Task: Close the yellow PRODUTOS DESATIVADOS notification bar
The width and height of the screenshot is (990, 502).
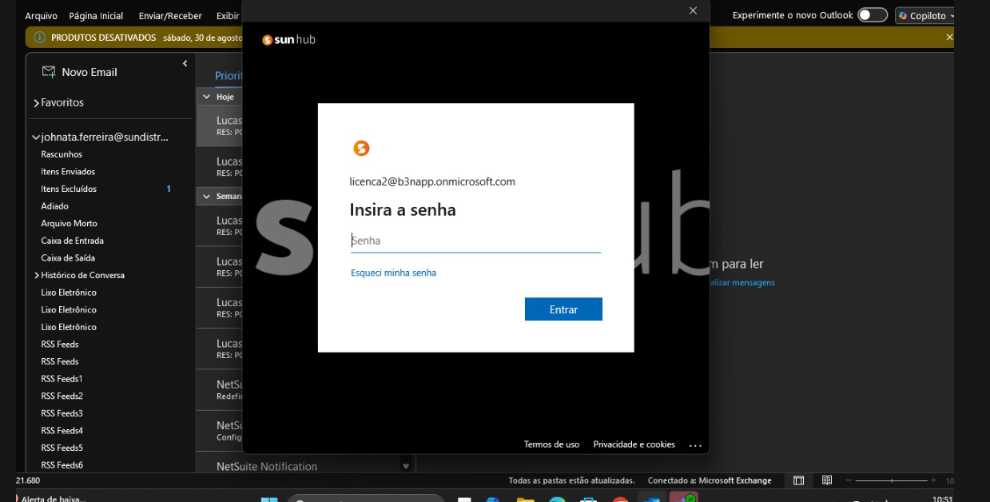Action: (x=949, y=38)
